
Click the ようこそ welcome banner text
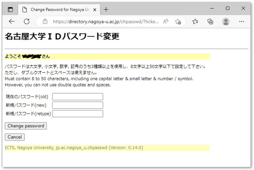(x=27, y=56)
